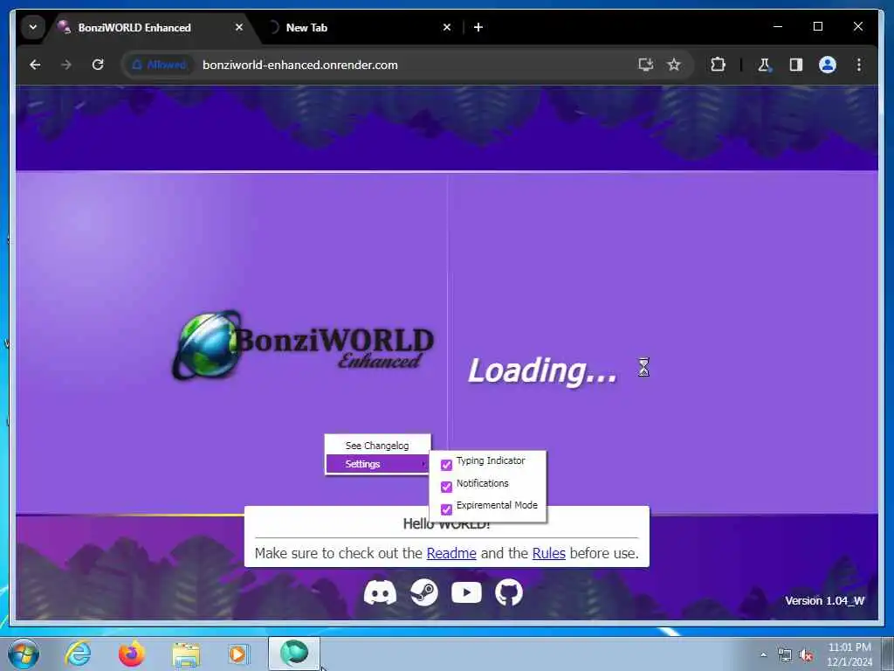Click the Version 1.04_W text
Screen dimensions: 894x671
pos(824,600)
